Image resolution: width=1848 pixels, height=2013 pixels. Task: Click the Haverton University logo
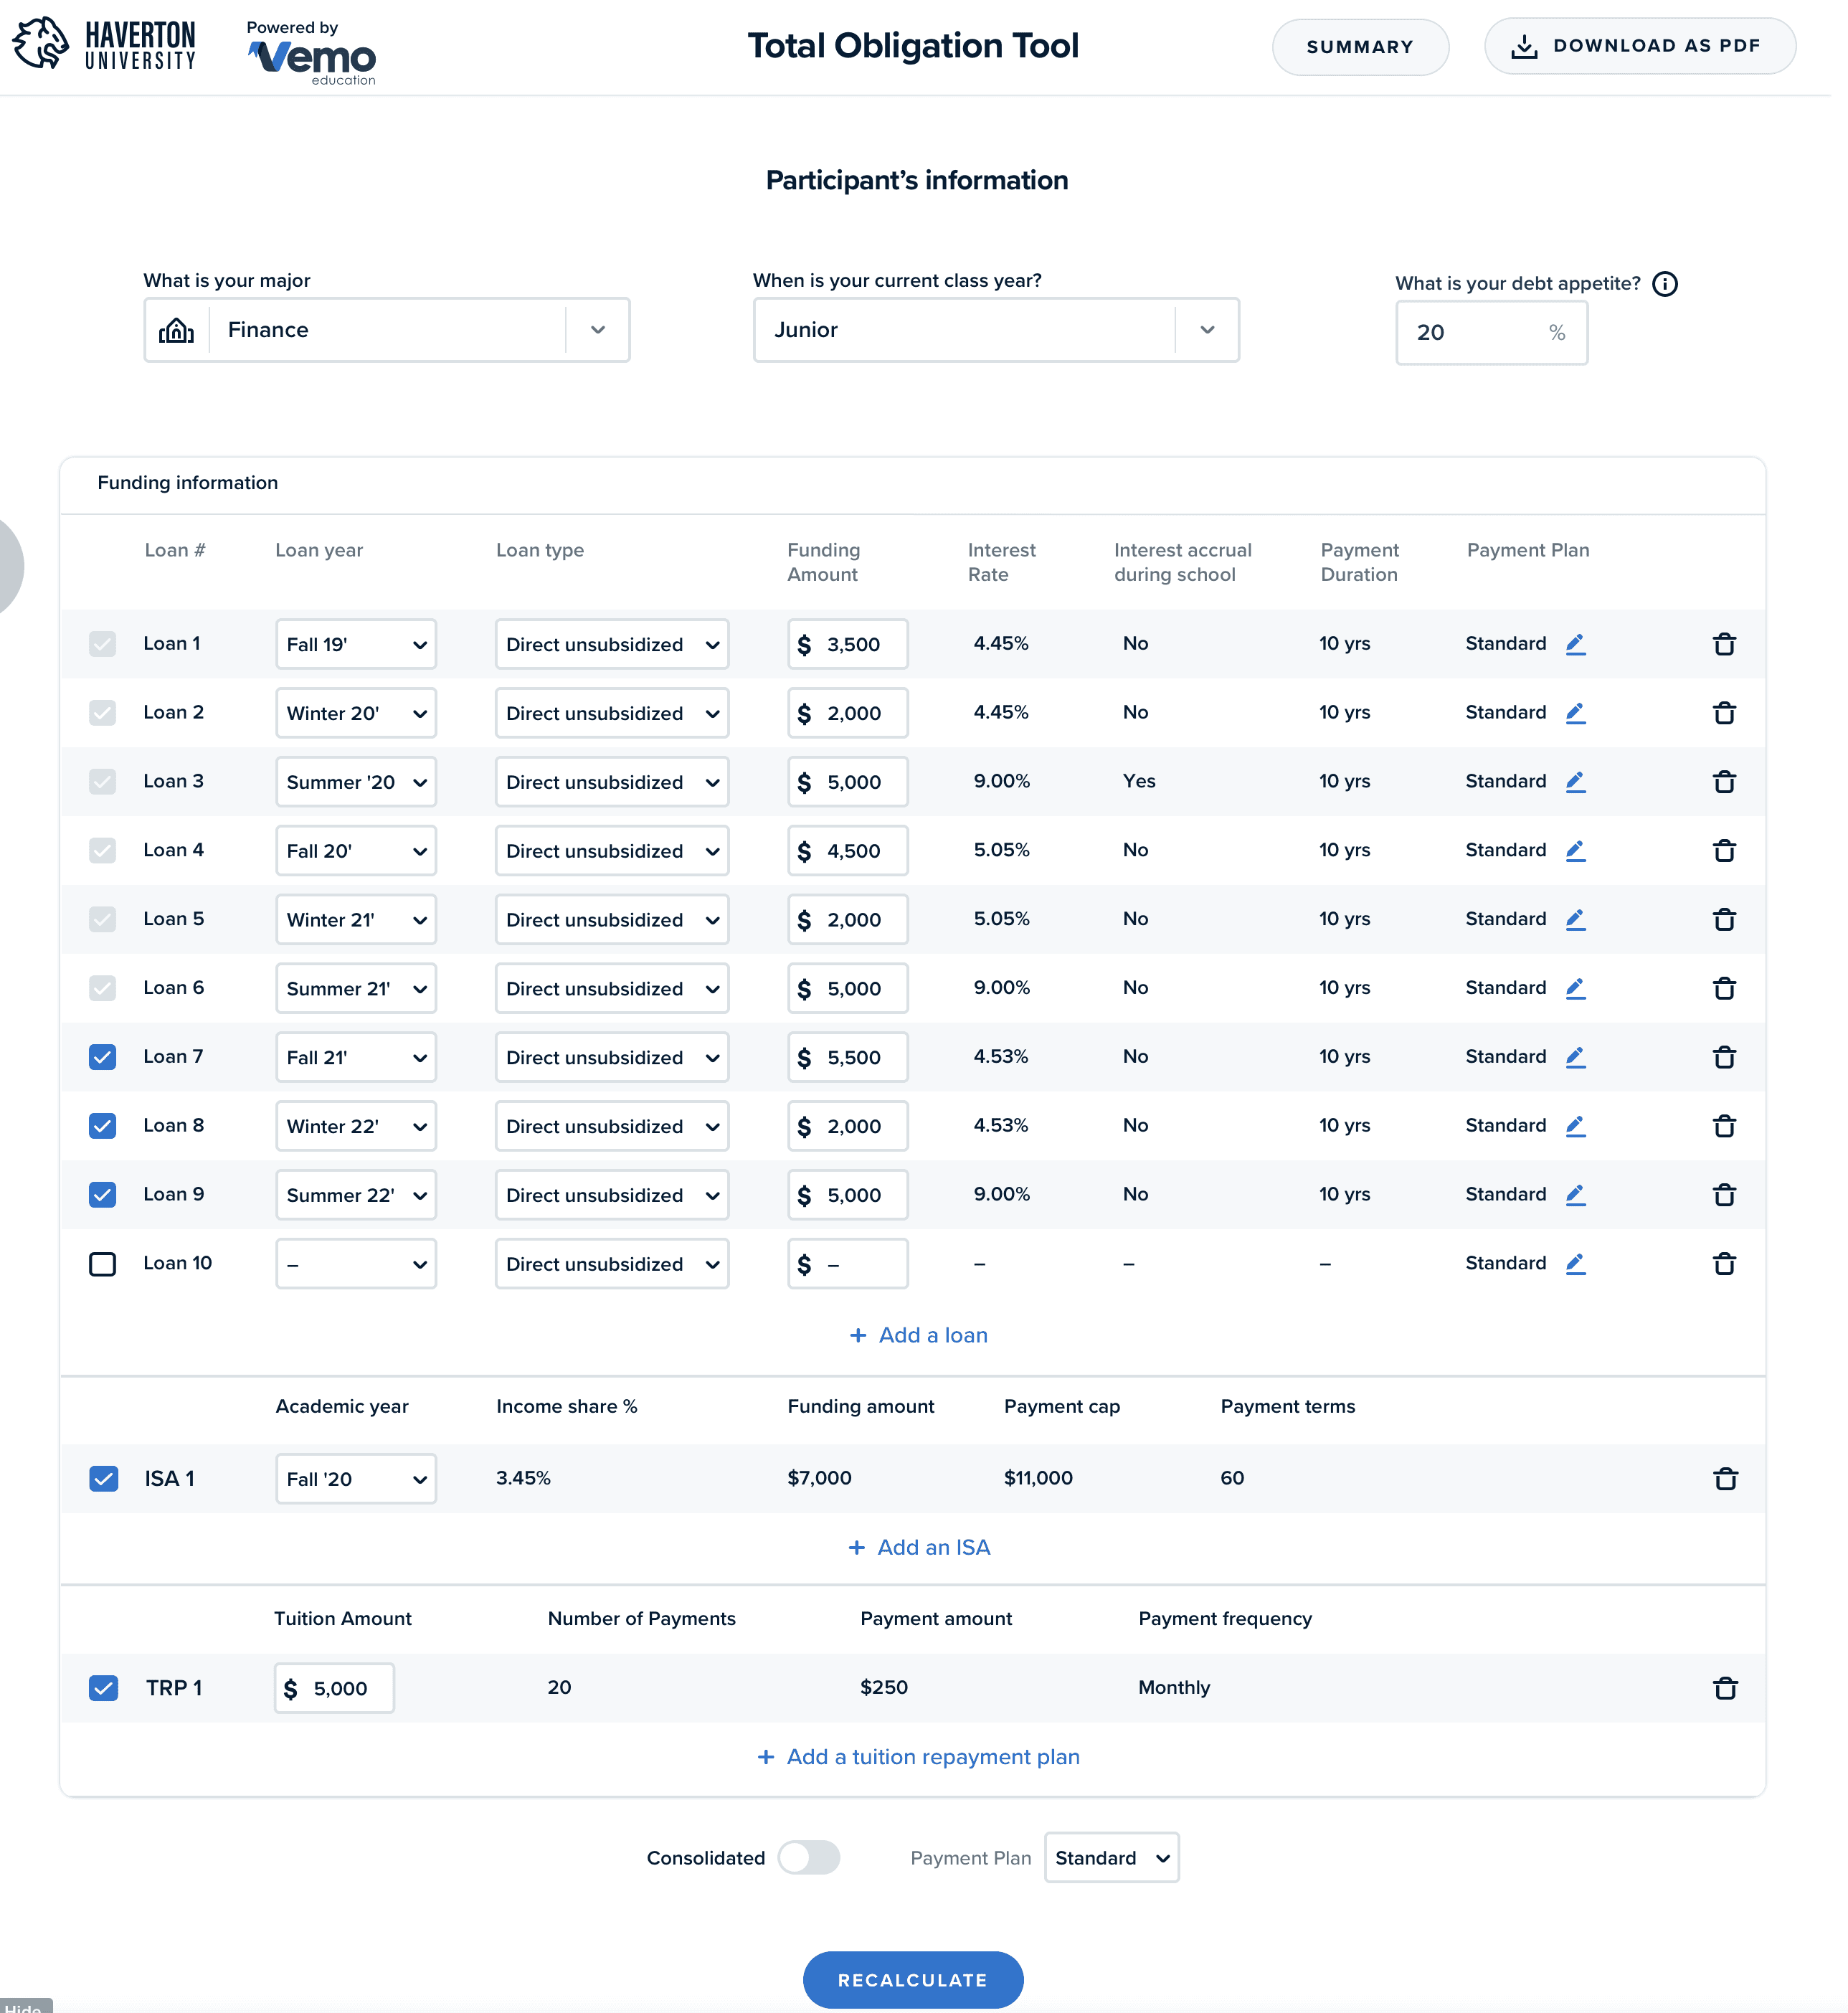click(104, 46)
